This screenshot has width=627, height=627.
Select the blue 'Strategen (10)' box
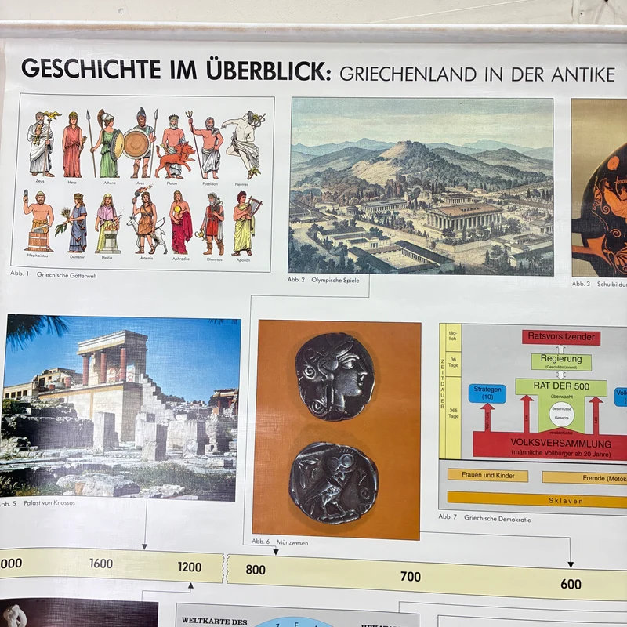pos(487,393)
